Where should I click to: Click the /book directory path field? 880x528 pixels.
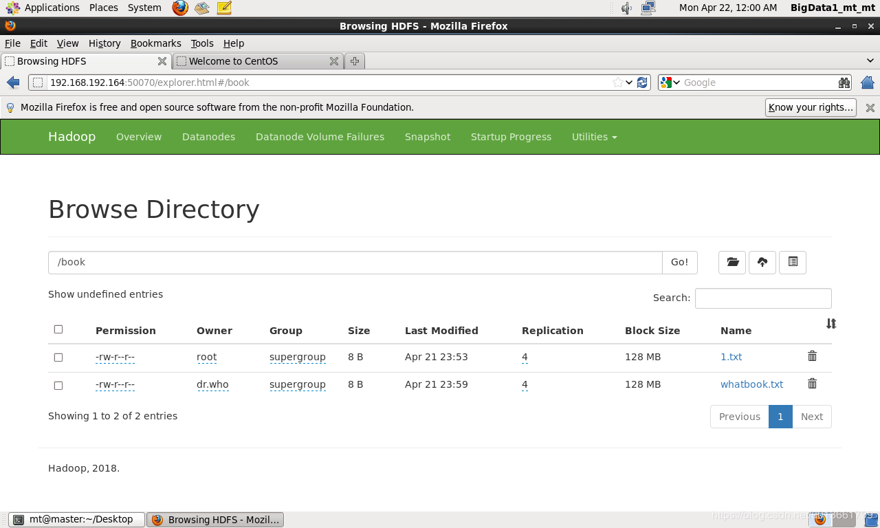[355, 262]
